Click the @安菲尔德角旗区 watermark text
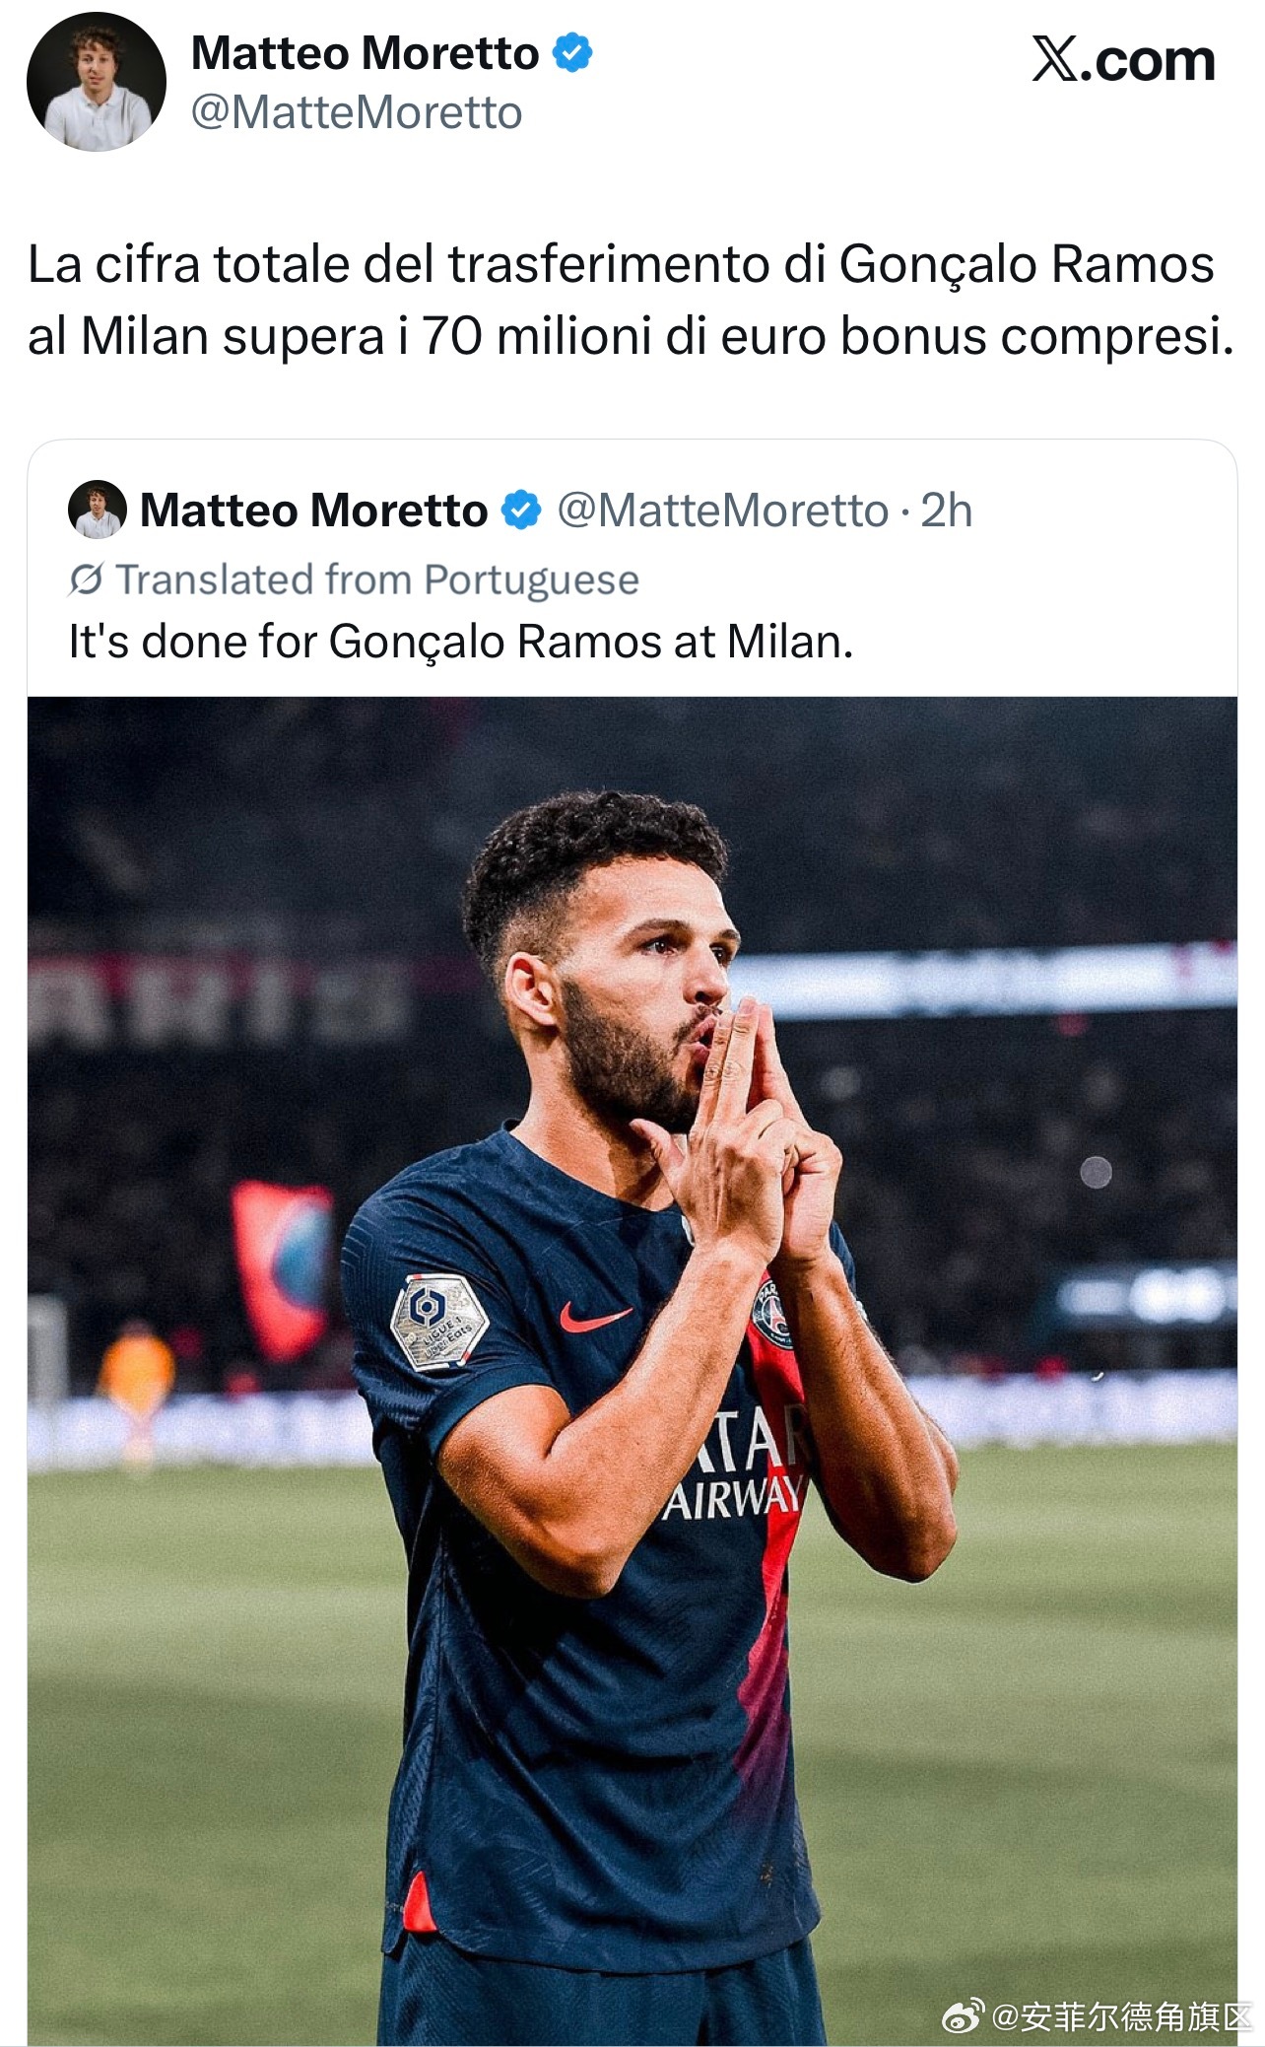Viewport: 1265px width, 2047px height. pos(1120,2016)
